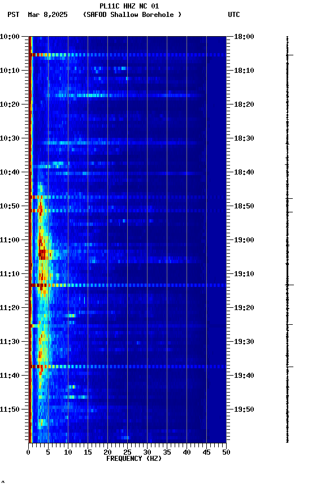Click the 11:40 PST time label
This screenshot has width=312, height=488.
(x=10, y=376)
